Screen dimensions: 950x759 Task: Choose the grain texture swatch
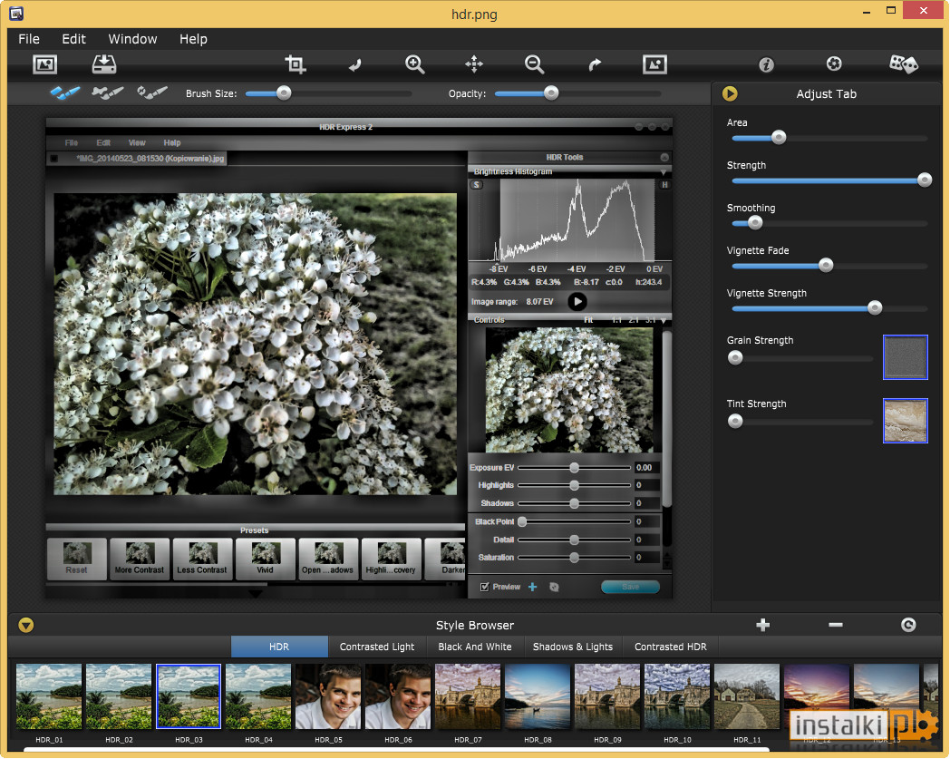pyautogui.click(x=906, y=357)
